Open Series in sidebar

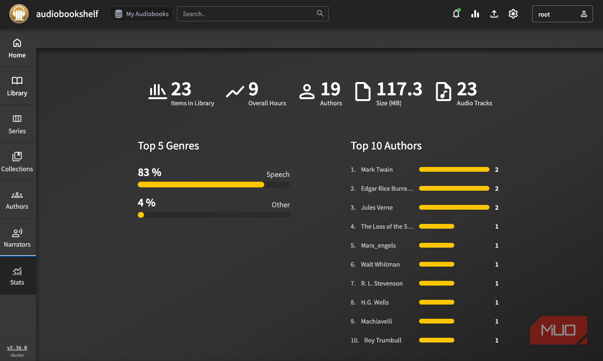point(18,124)
